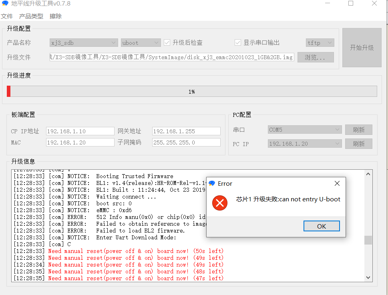The image size is (388, 295).
Task: Open the 产品类型 menu
Action: (x=31, y=16)
